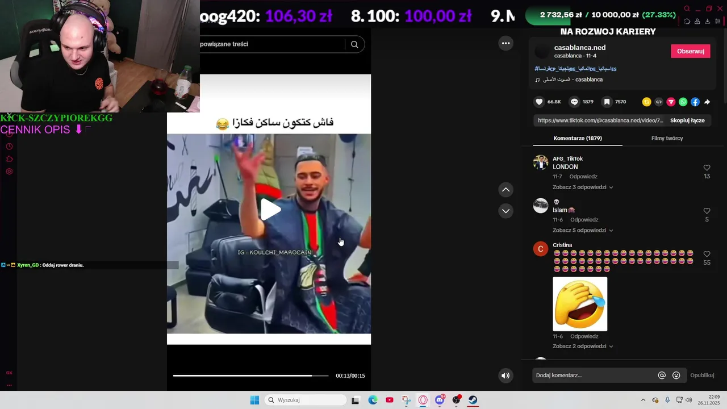Reply to Cristina's comment
The height and width of the screenshot is (409, 727).
click(x=584, y=336)
